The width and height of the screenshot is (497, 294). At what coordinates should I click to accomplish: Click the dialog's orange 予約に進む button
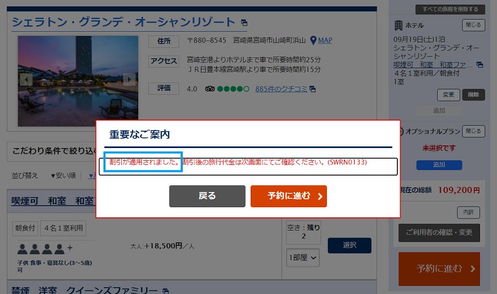[x=288, y=196]
